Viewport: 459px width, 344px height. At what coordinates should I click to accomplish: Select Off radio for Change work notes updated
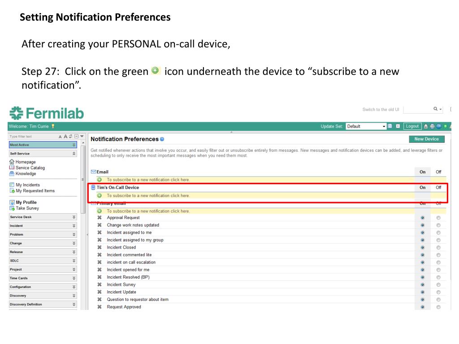(438, 225)
